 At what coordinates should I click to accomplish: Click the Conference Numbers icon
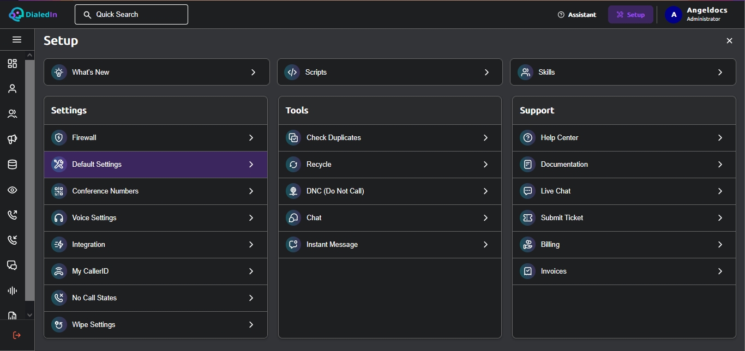click(x=59, y=191)
